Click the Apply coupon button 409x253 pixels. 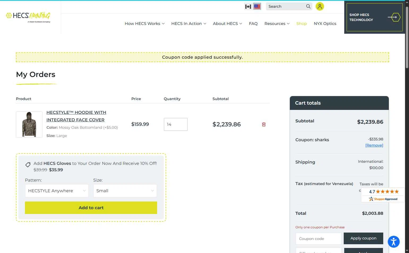pos(363,238)
